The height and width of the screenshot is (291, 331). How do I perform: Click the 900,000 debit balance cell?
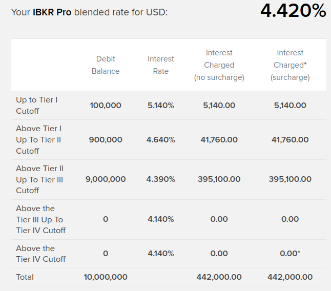pos(106,139)
